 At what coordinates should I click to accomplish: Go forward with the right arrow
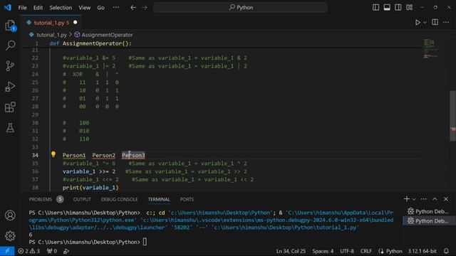(x=145, y=8)
